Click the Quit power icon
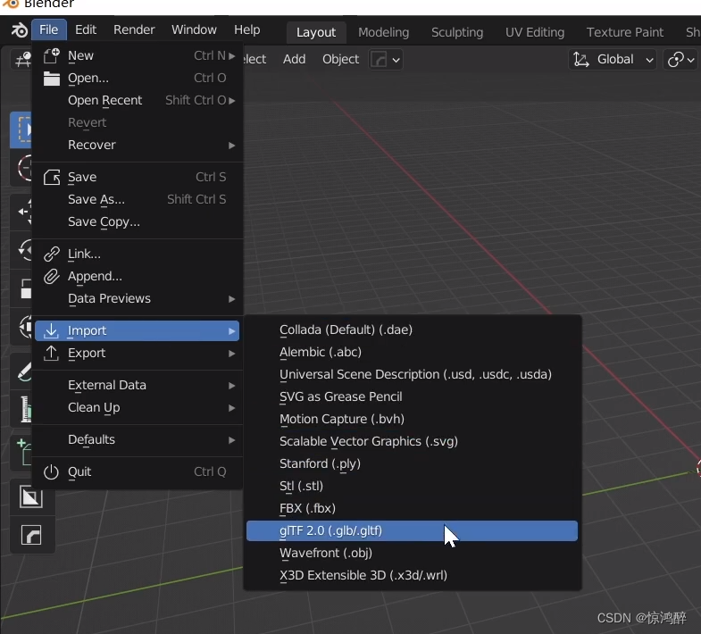 [52, 472]
